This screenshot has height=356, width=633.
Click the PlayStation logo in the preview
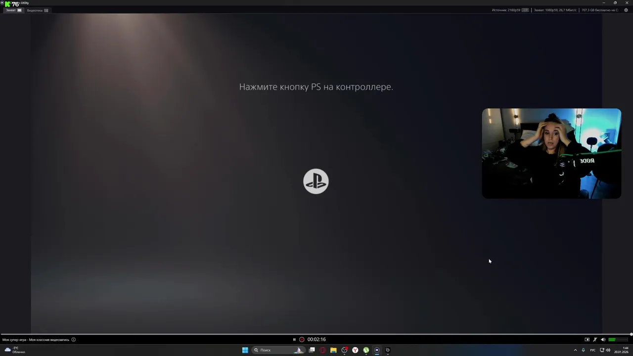[316, 181]
